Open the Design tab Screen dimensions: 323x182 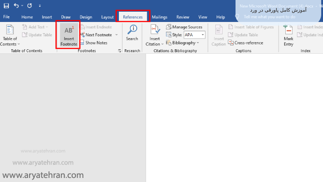86,17
